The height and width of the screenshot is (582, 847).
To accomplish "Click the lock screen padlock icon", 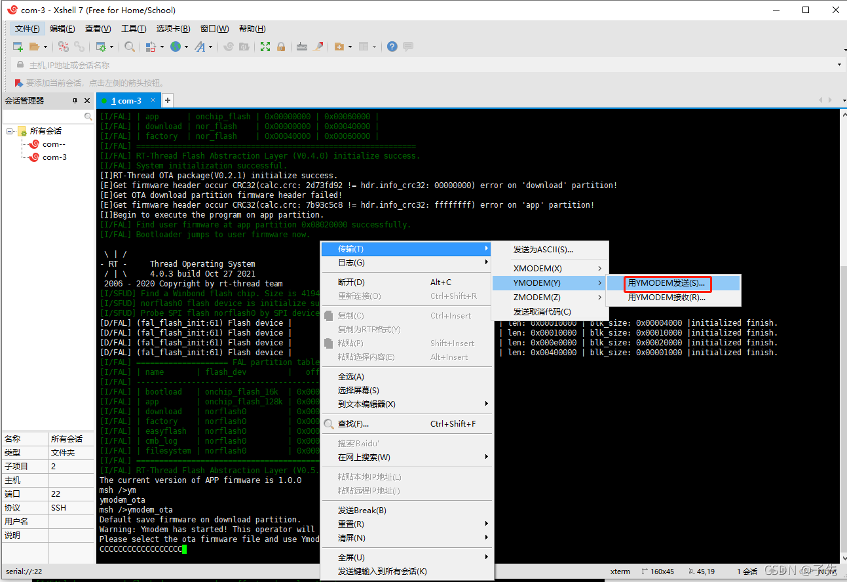I will coord(281,47).
